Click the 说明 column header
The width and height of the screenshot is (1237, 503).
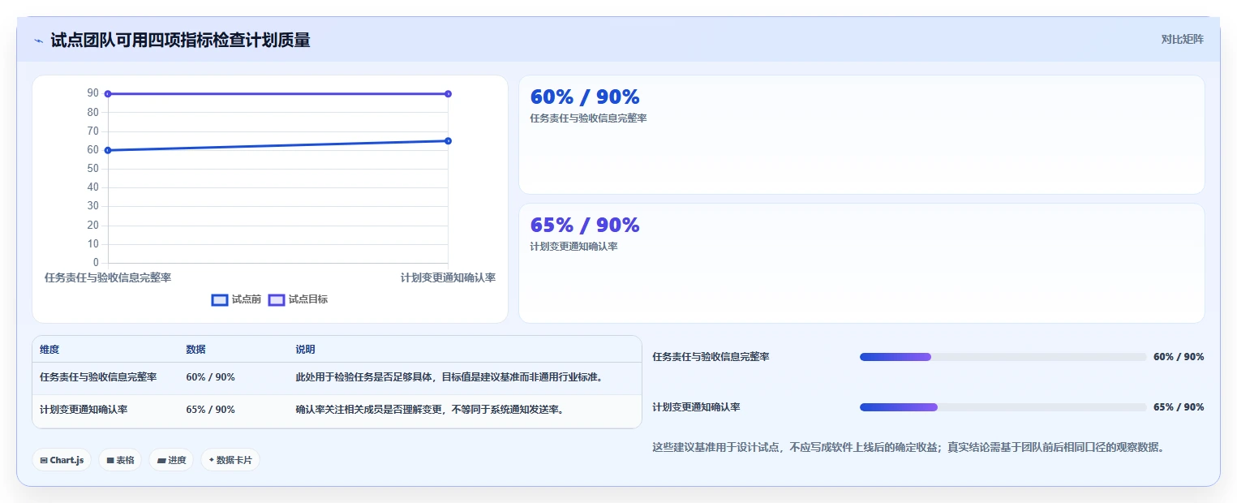point(305,350)
